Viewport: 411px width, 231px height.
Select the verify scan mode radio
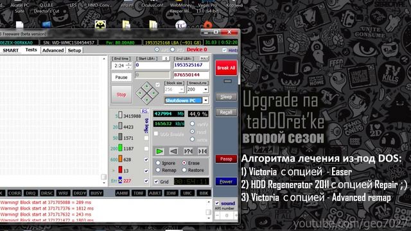[193, 124]
